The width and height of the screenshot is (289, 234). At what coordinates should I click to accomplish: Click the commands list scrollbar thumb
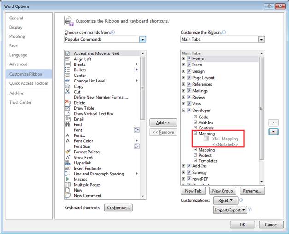142,88
